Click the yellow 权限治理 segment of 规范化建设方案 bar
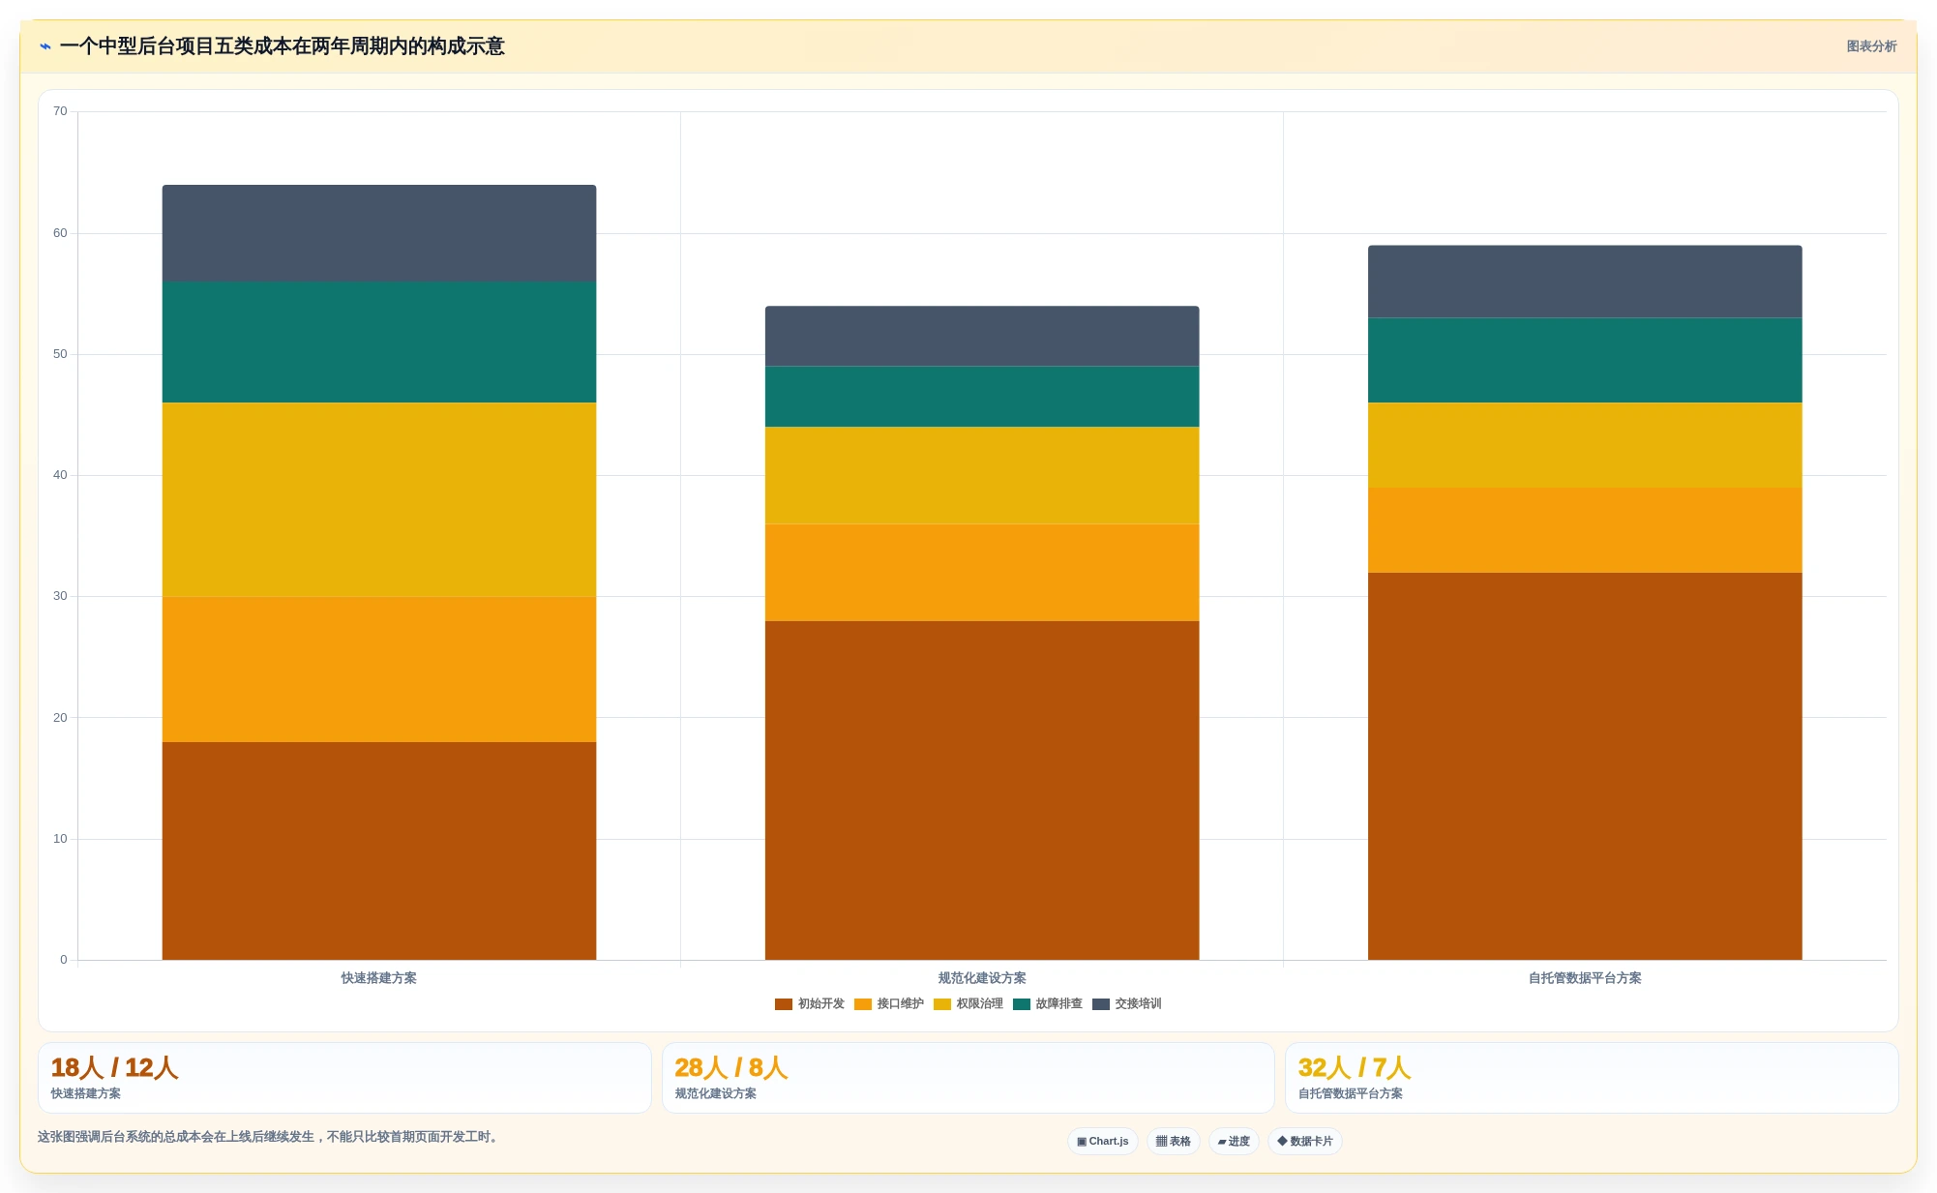 (x=982, y=475)
